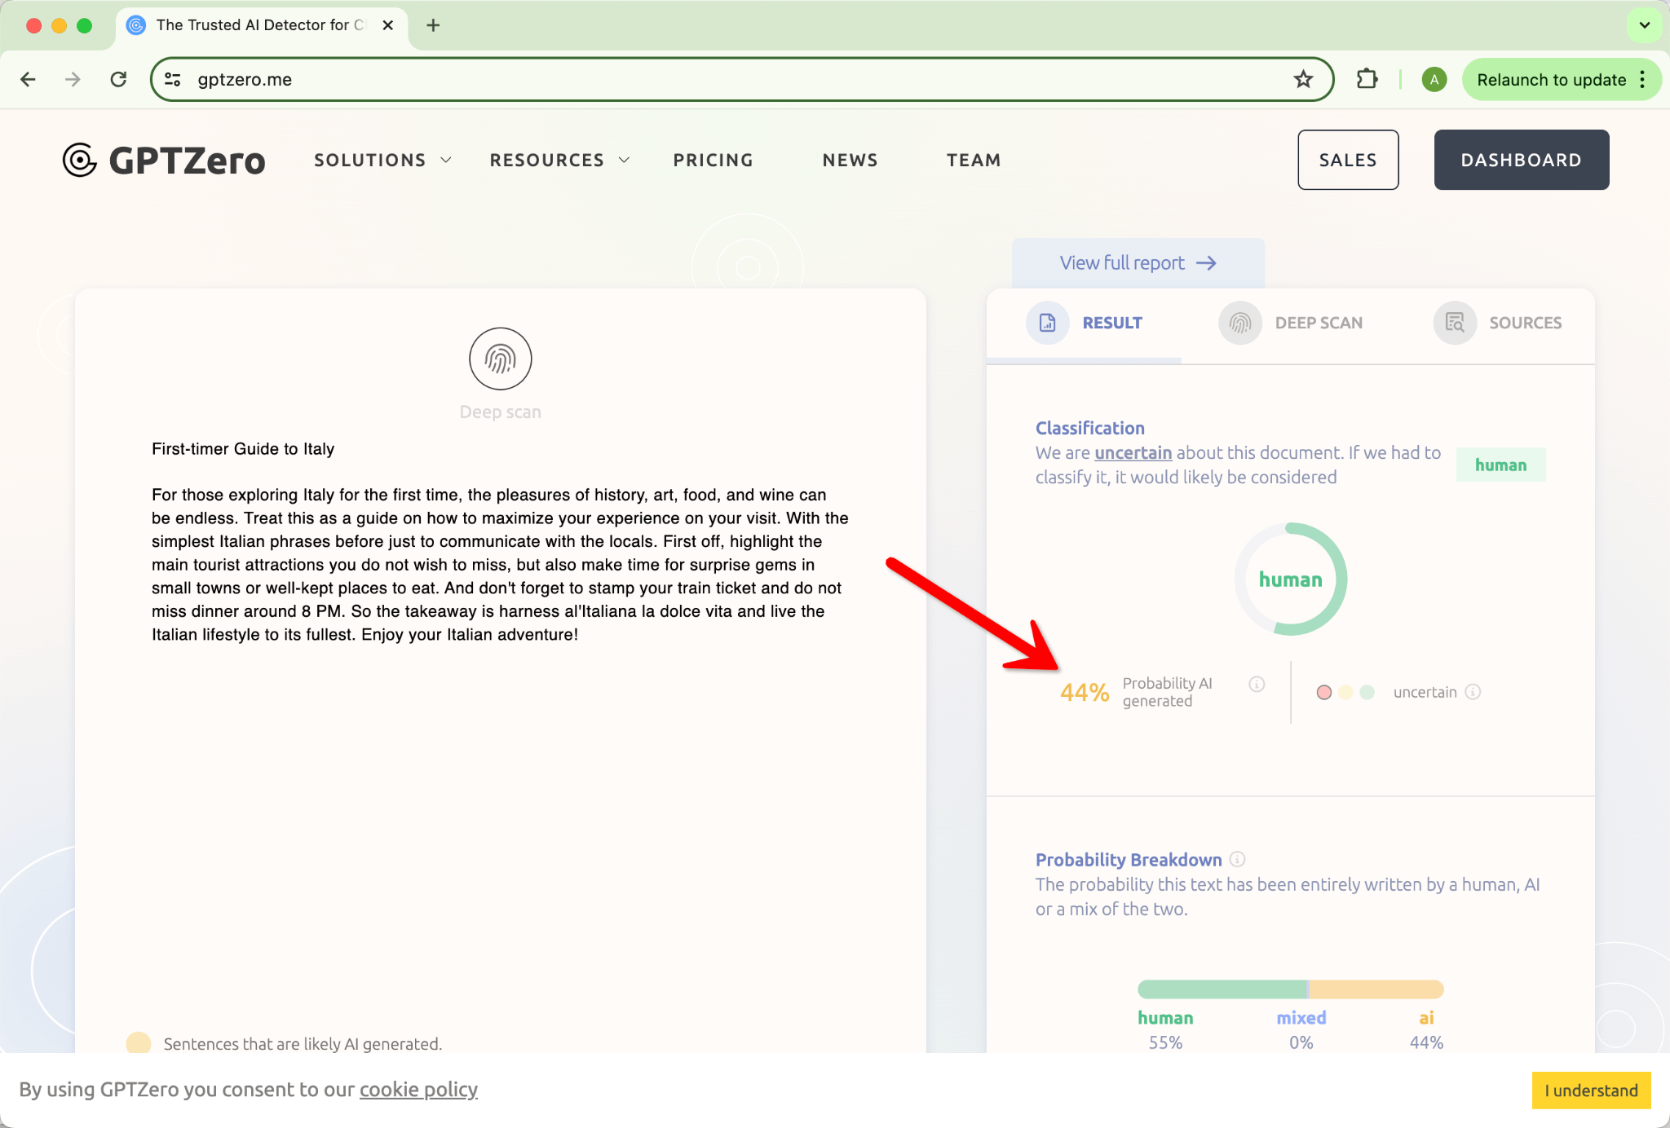Screen dimensions: 1670x1128
Task: Click the Sources search icon
Action: click(x=1455, y=323)
